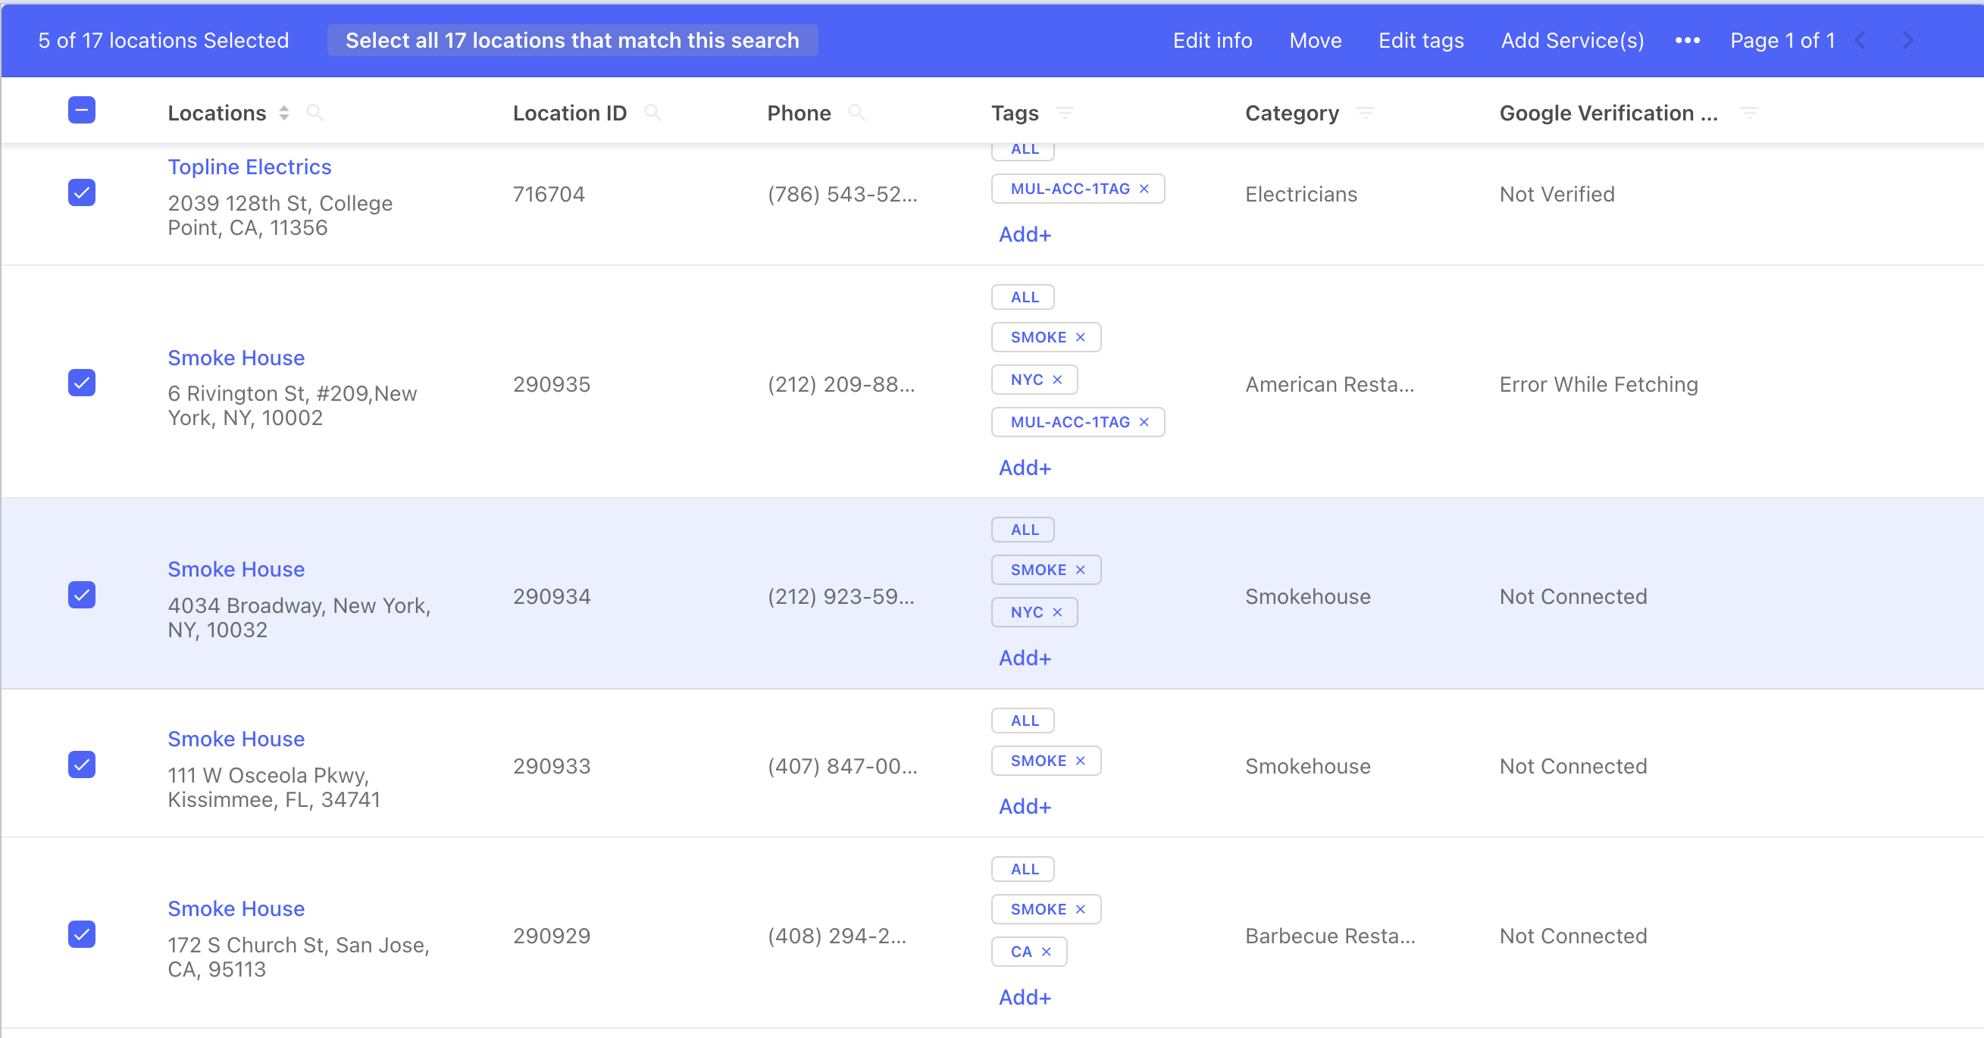Open the Google Verification column filter
The width and height of the screenshot is (1984, 1038).
(x=1749, y=113)
